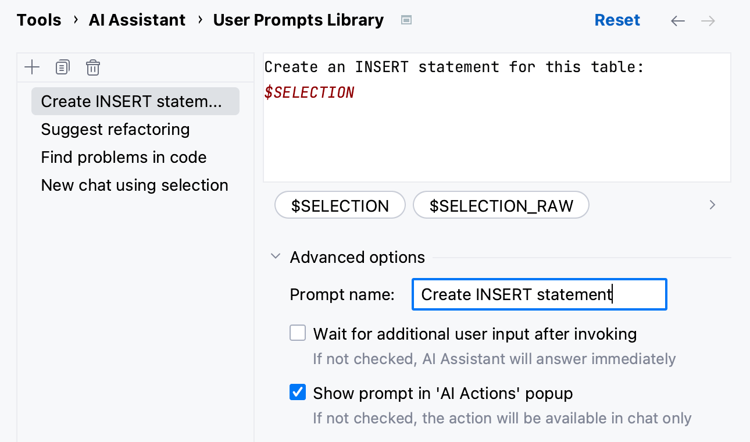
Task: Click hint 'AI Assistant will answer immediately'
Action: coord(549,359)
